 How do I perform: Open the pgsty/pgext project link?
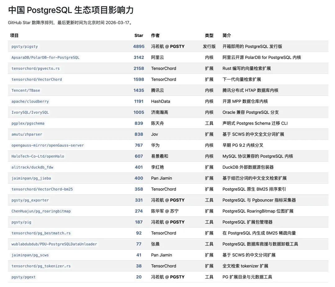pyautogui.click(x=24, y=277)
